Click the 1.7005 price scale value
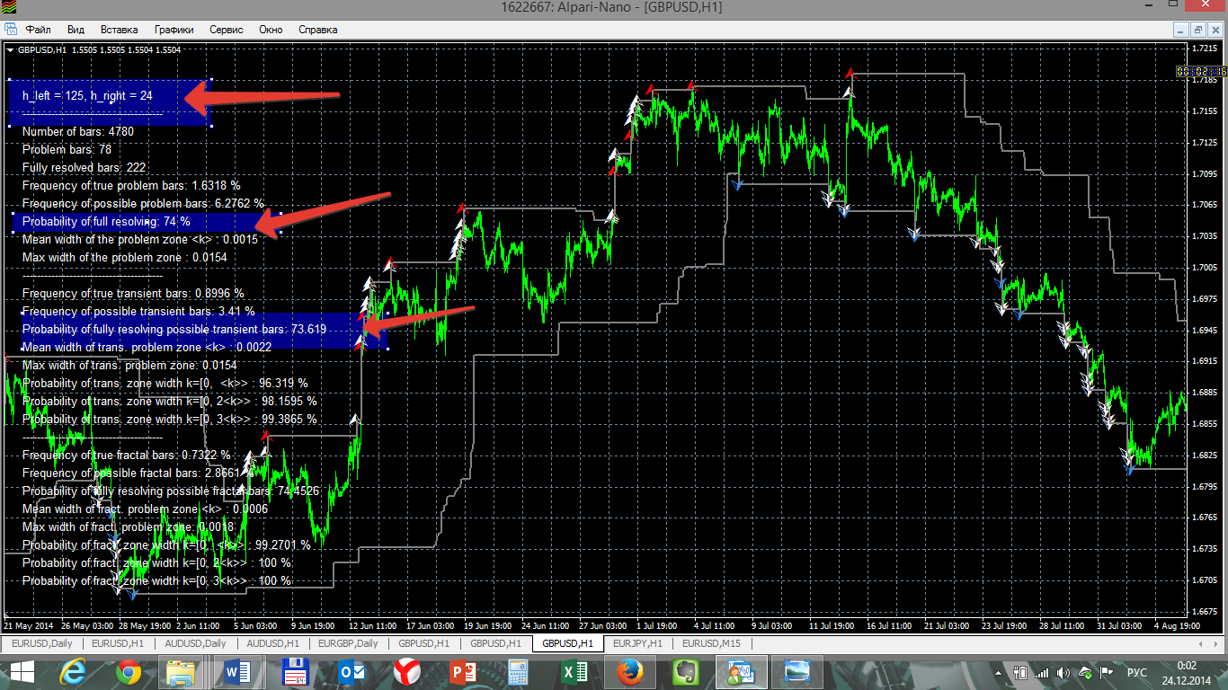This screenshot has width=1228, height=690. point(1203,268)
